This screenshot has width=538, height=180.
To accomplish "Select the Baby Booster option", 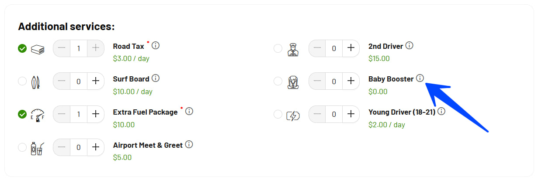I will (x=278, y=81).
